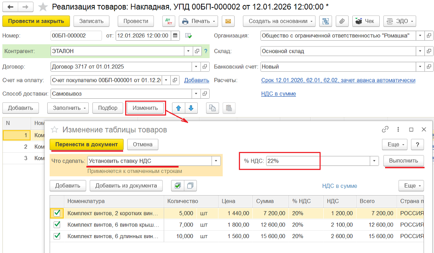Open the Расчеты settings link
Image resolution: width=434 pixels, height=253 pixels.
click(x=338, y=80)
